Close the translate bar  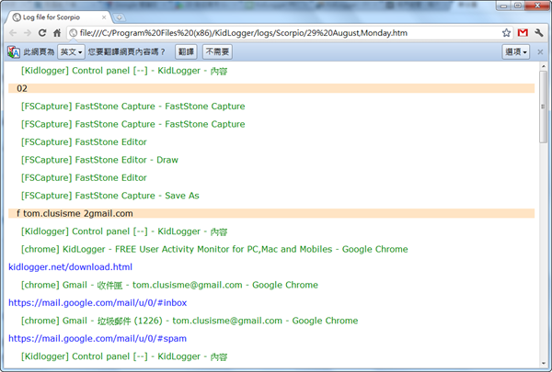540,52
